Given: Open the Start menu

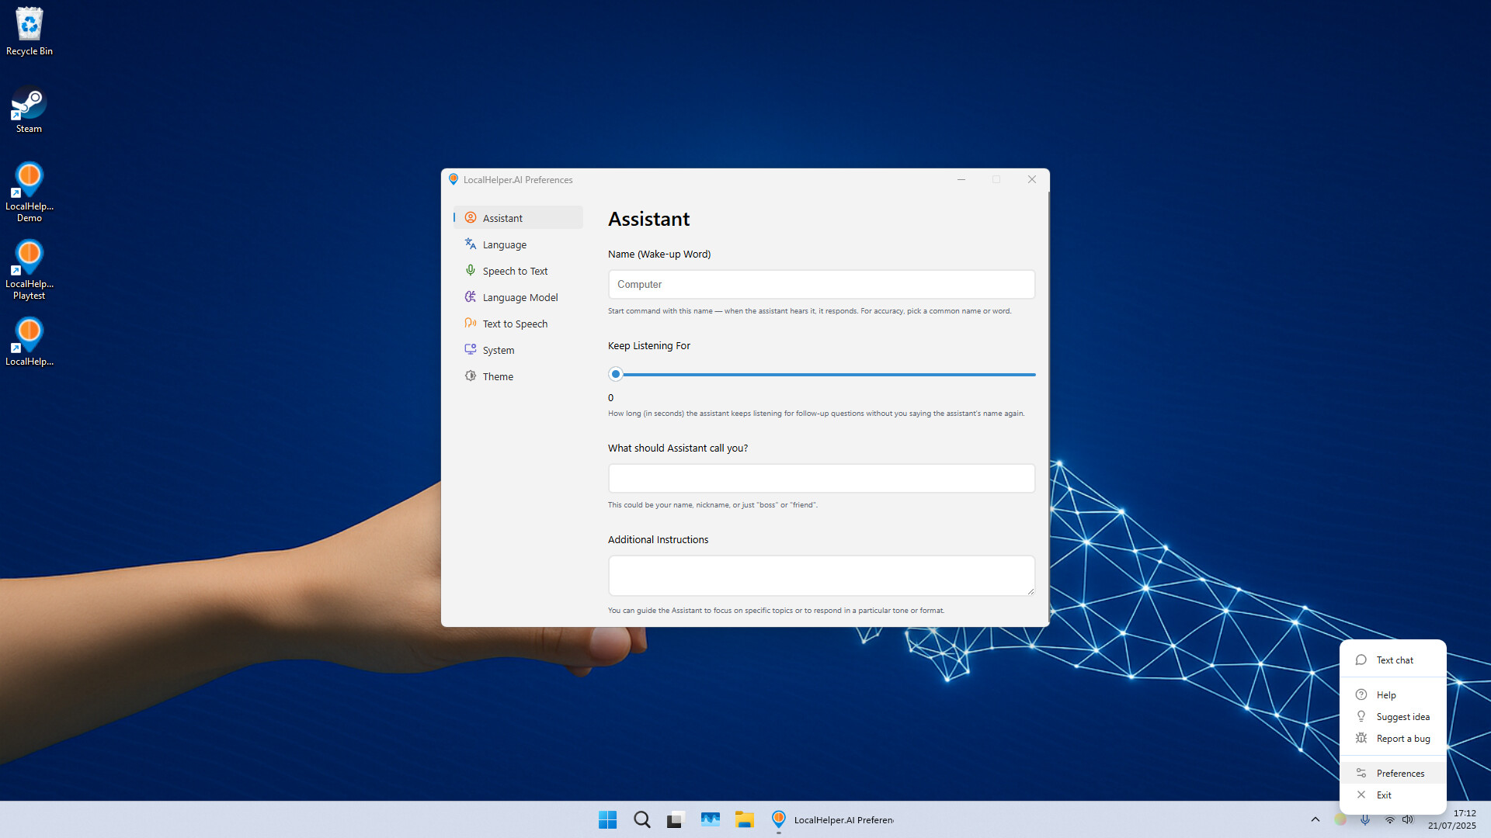Looking at the screenshot, I should pos(607,819).
